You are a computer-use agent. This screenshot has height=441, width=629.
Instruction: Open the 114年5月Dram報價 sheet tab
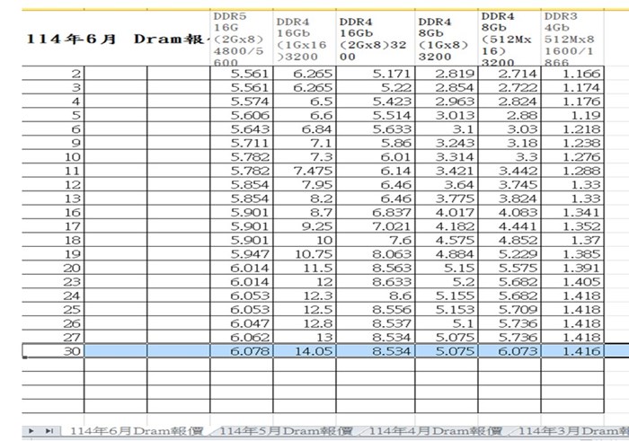pos(286,432)
